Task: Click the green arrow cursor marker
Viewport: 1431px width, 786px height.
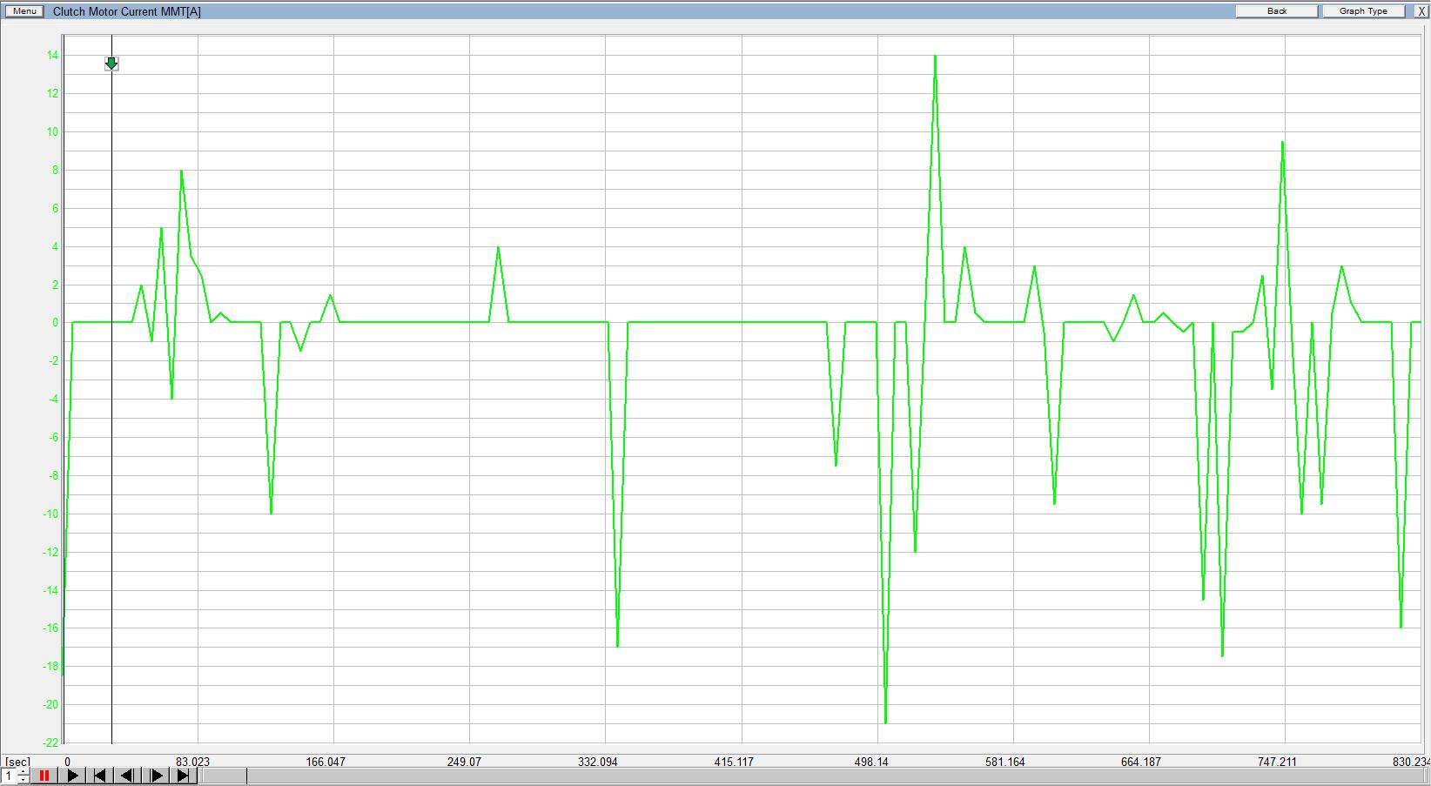Action: tap(111, 64)
